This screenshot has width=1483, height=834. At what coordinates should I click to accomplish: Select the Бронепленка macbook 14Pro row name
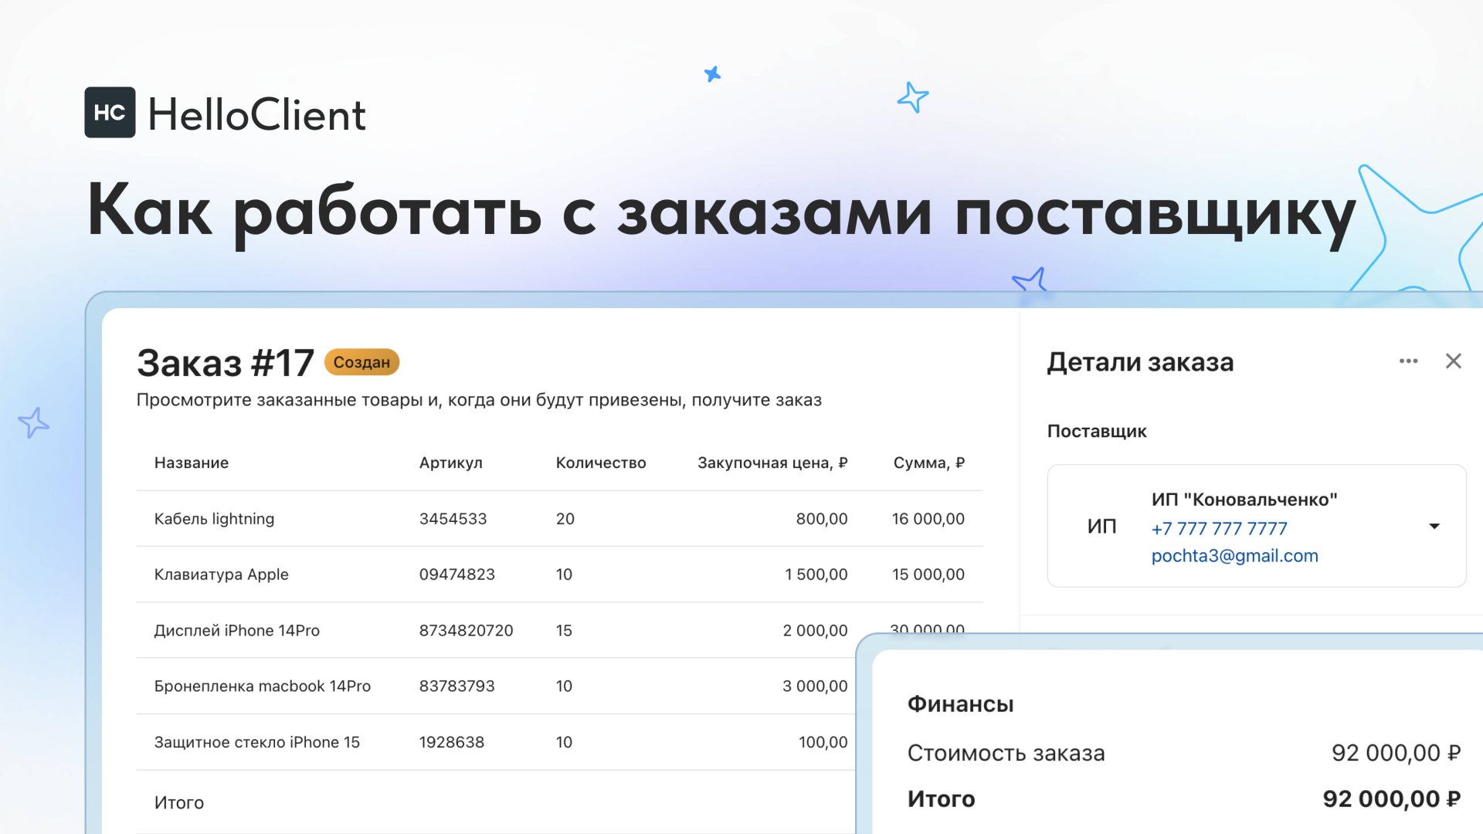[x=262, y=687]
